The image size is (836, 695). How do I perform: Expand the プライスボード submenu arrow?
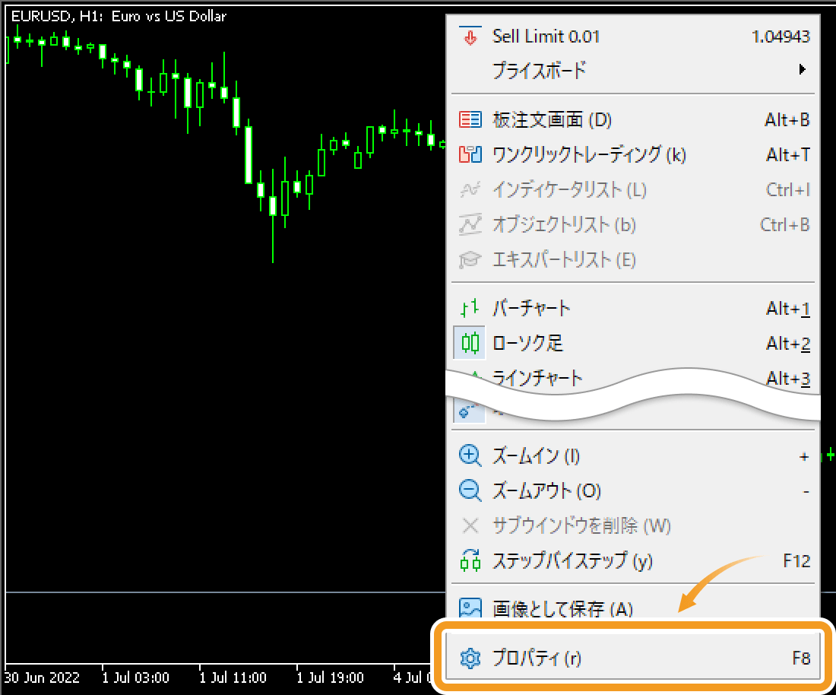tap(802, 69)
